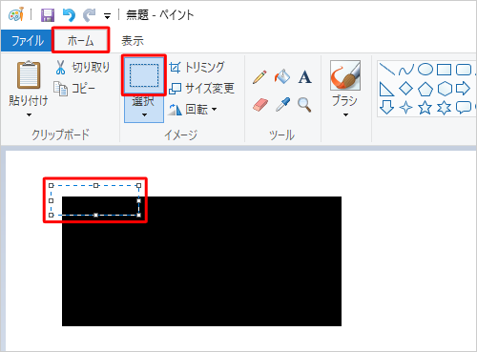The width and height of the screenshot is (477, 352).
Task: Click the ブラシ brush icon
Action: 345,75
